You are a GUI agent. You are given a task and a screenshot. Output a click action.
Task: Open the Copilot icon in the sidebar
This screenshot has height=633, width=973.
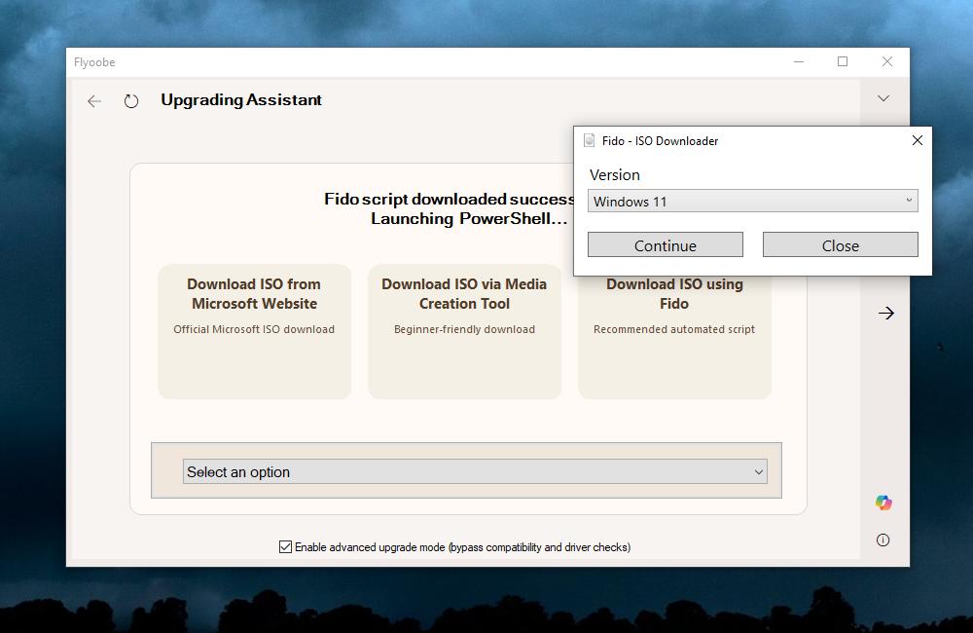(x=883, y=503)
